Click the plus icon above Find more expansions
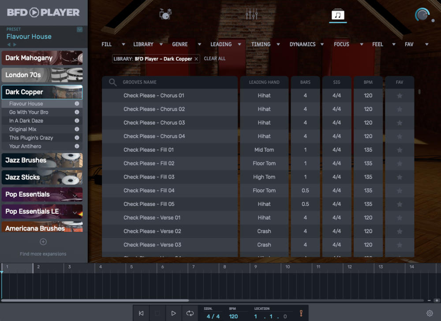 pos(43,241)
